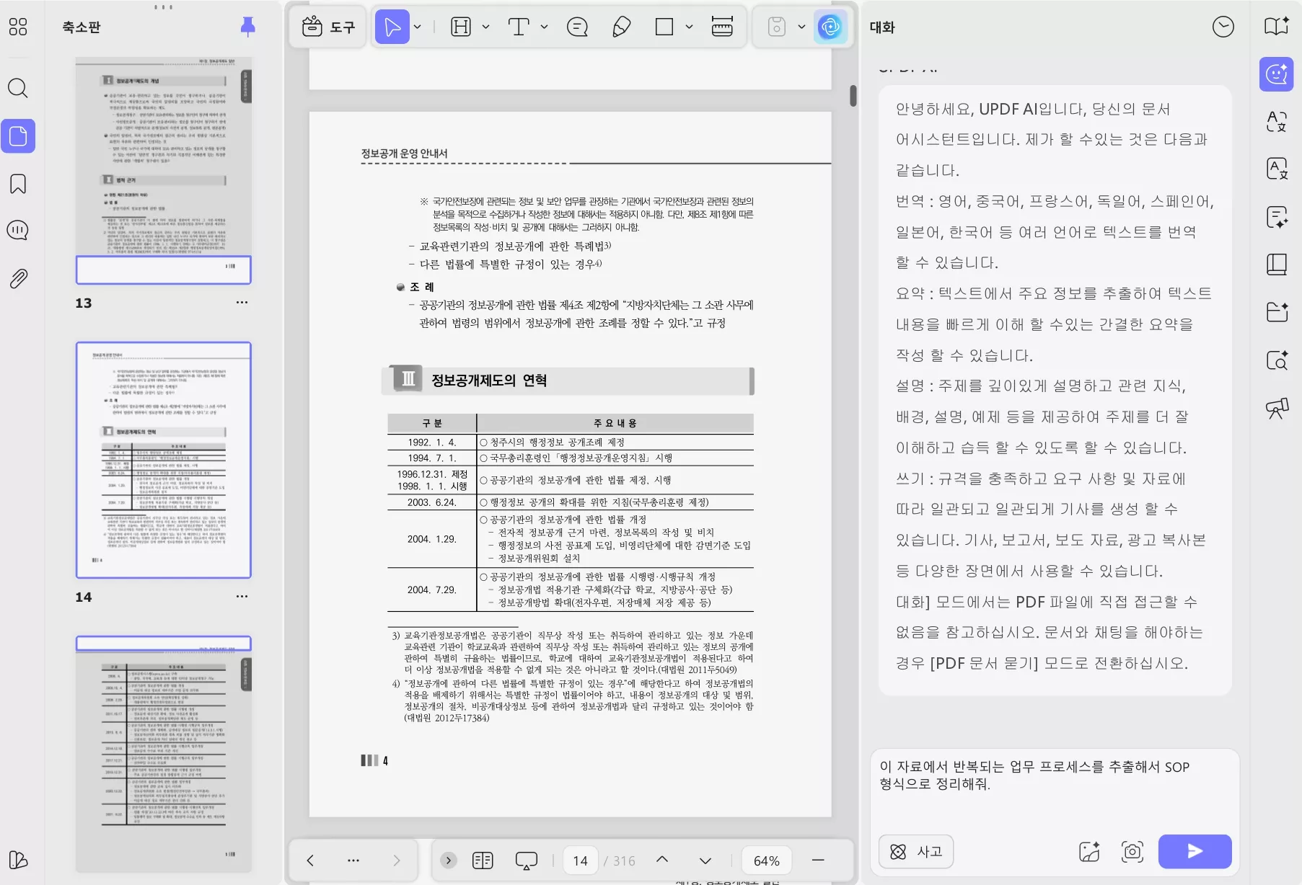This screenshot has height=885, width=1302.
Task: Open the comment annotation tool
Action: click(x=577, y=27)
